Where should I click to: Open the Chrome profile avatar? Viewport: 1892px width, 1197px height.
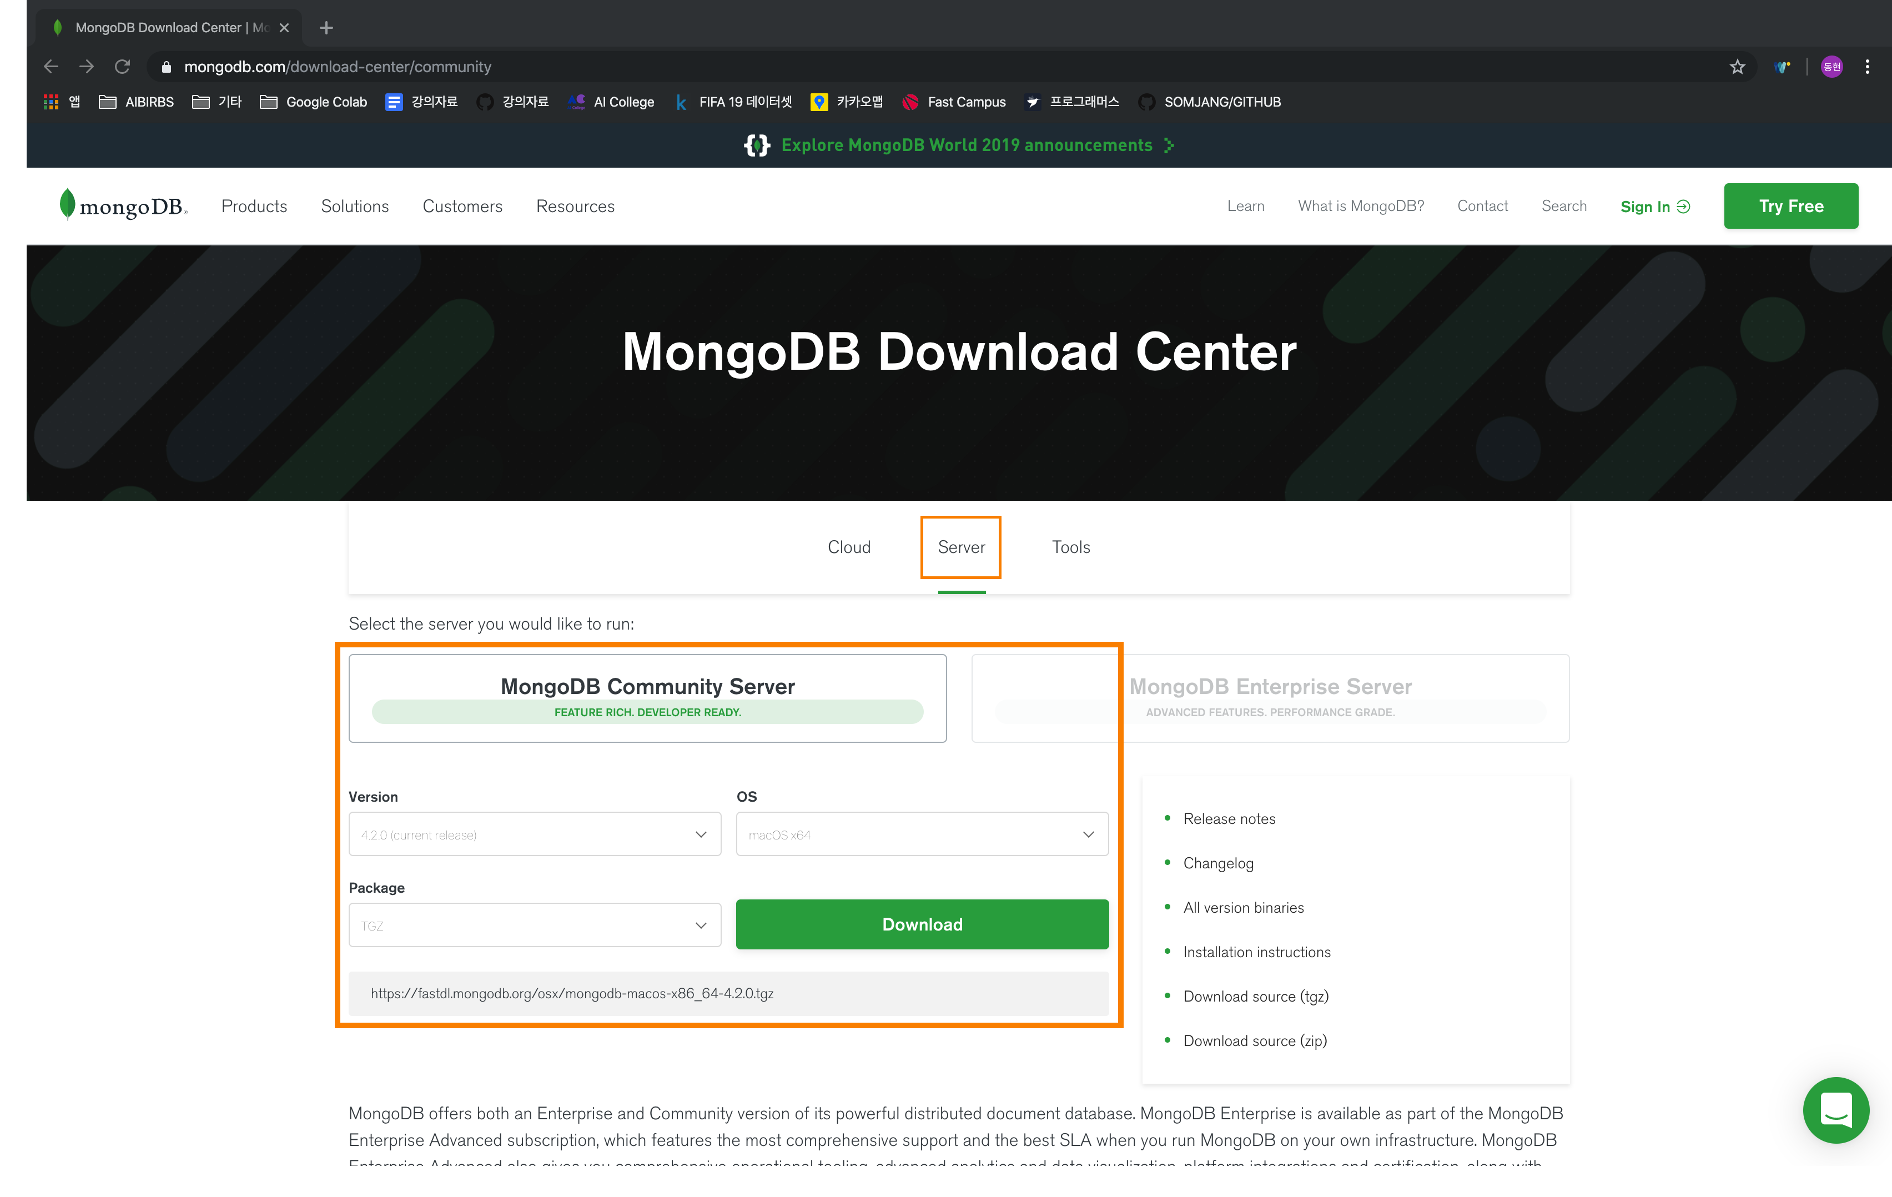(1831, 67)
